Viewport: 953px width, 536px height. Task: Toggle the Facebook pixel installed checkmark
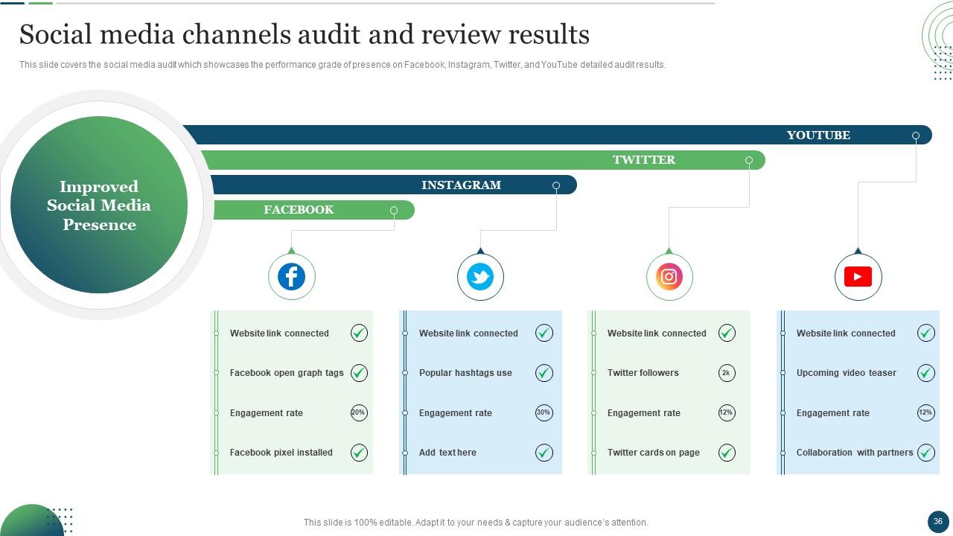[359, 453]
